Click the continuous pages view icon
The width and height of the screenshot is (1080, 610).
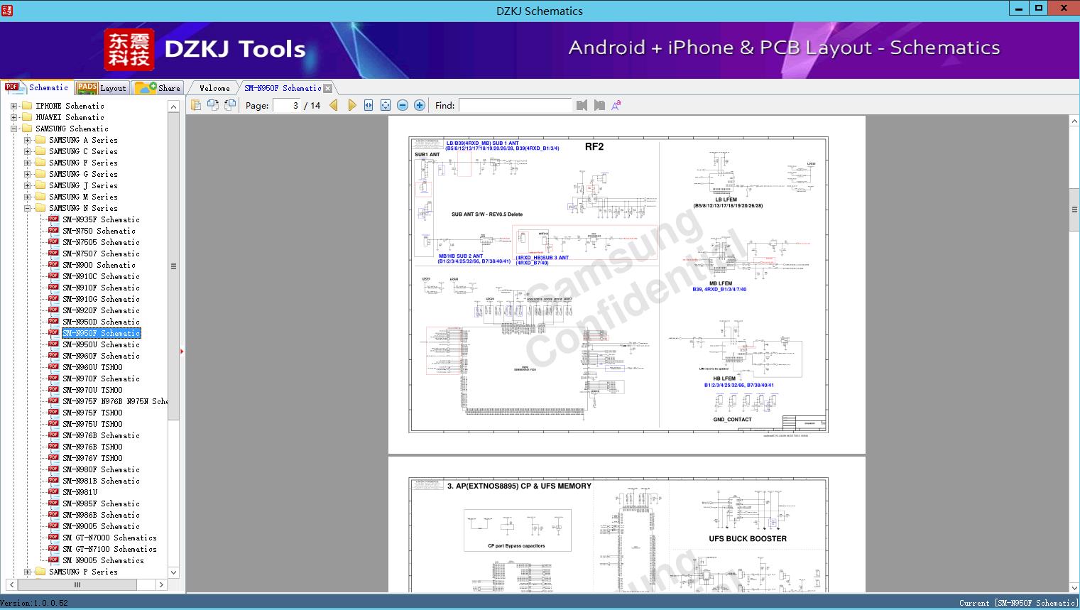tap(229, 104)
